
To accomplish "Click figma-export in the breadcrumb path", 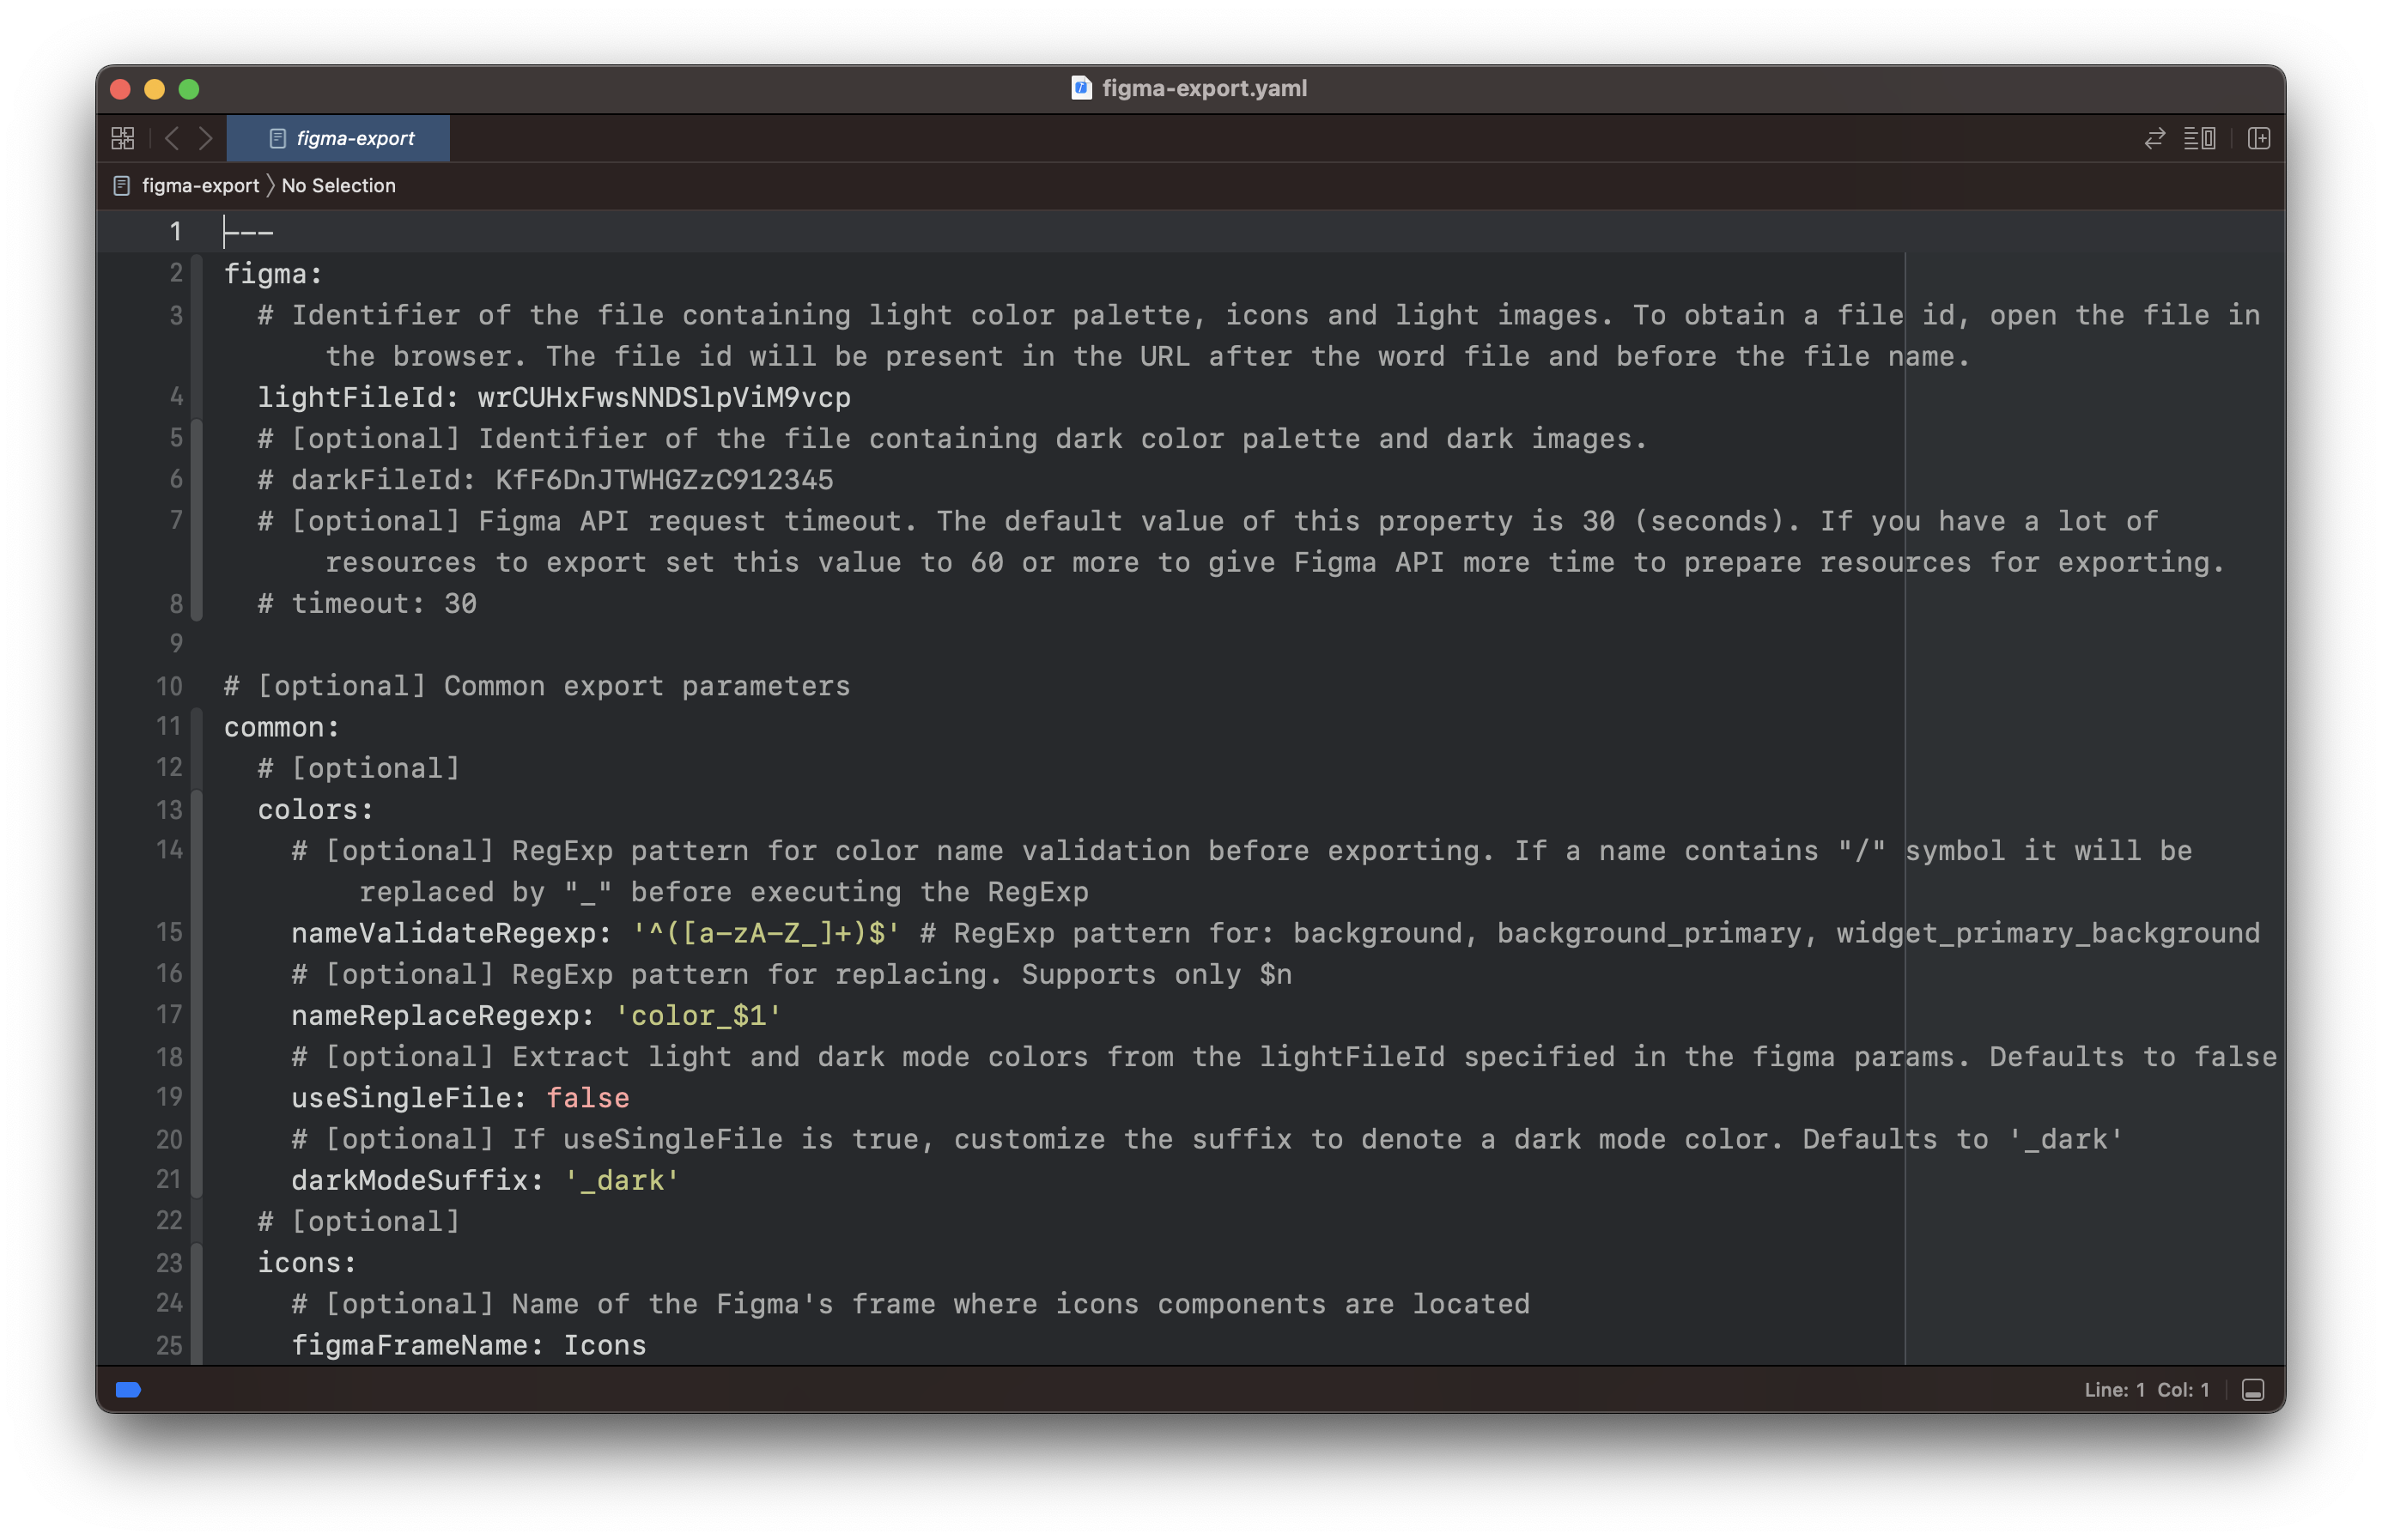I will click(199, 186).
